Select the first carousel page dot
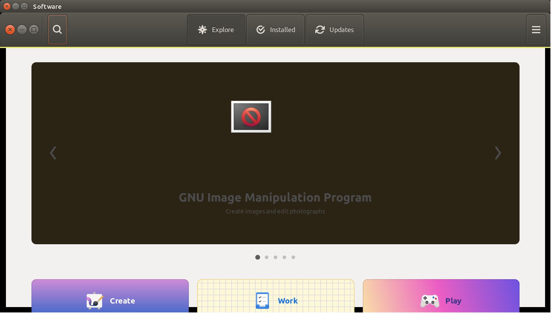This screenshot has width=551, height=313. coord(258,257)
